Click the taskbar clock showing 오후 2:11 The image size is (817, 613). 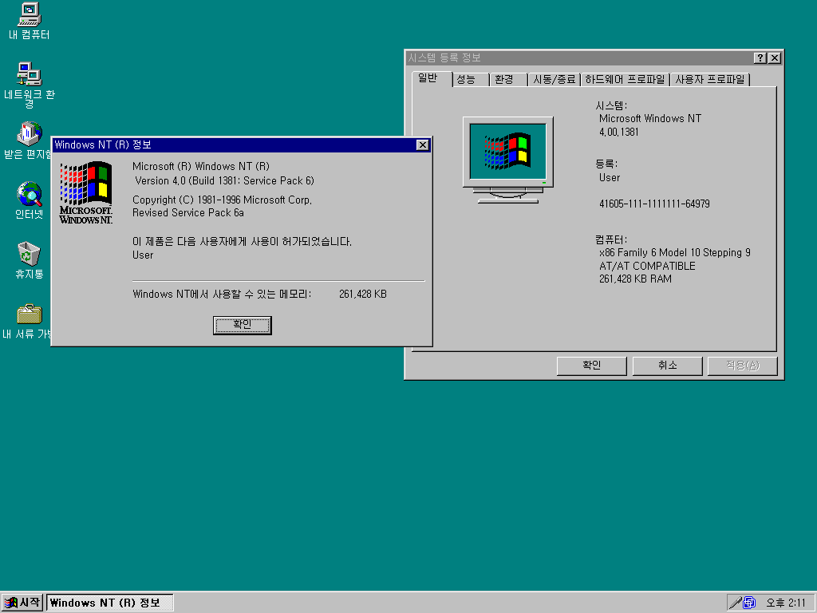[785, 603]
